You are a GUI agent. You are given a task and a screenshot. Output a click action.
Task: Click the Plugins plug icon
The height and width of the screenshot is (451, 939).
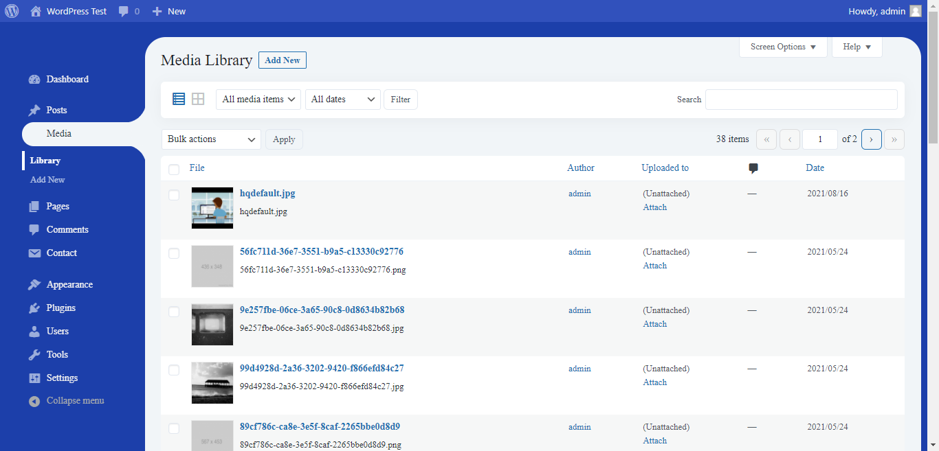(34, 308)
